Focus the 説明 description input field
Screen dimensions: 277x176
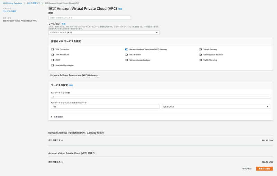pos(90,18)
